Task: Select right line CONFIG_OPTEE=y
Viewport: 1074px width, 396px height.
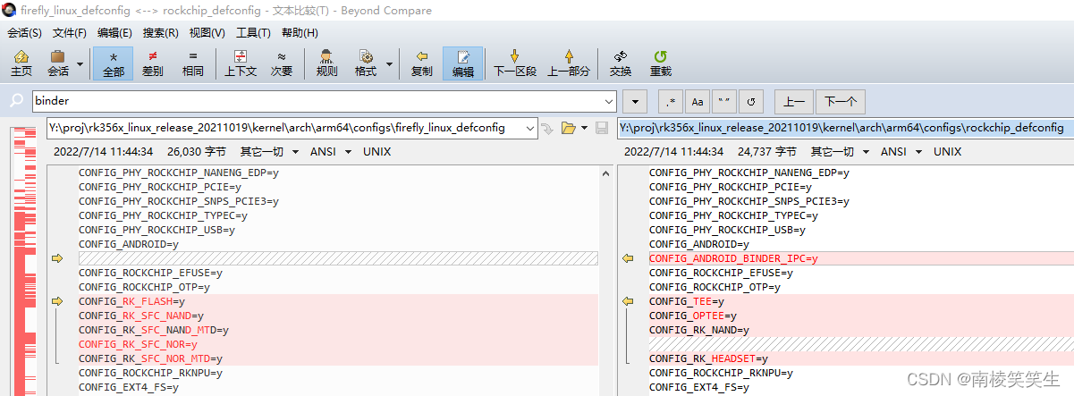Action: click(x=693, y=316)
